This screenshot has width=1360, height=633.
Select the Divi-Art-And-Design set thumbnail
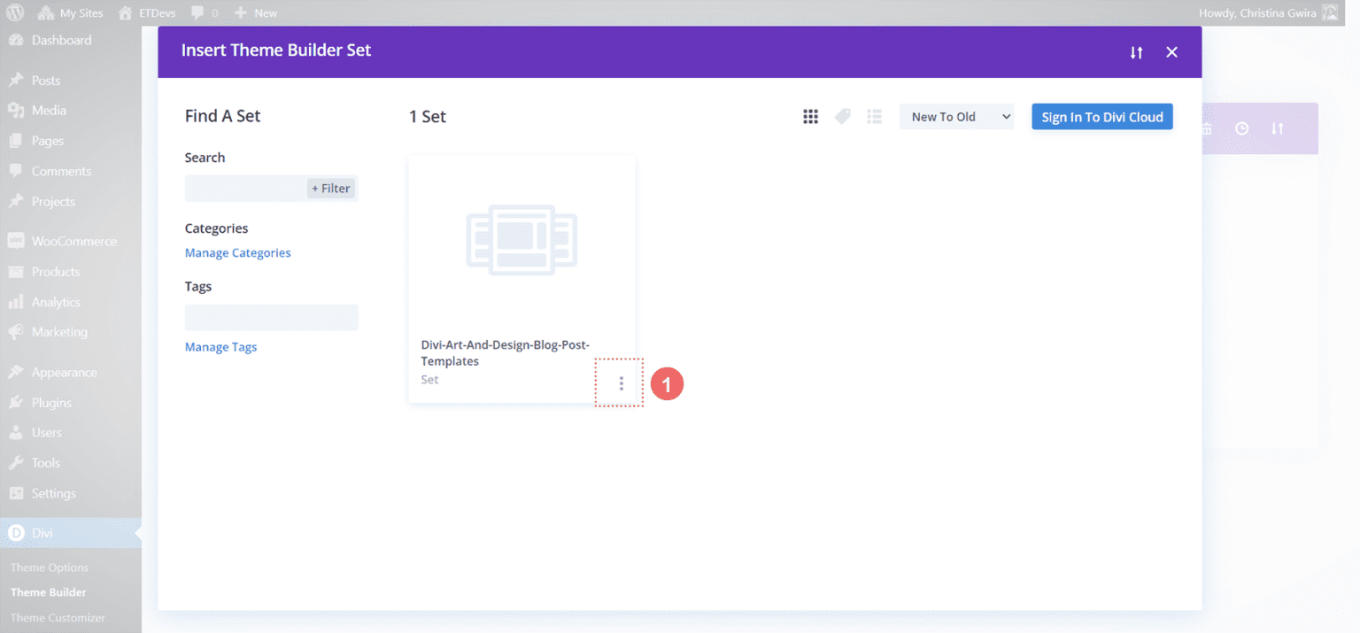pos(522,240)
